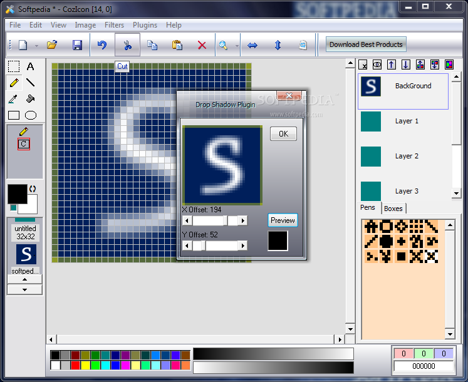Click the X Offset slider thumb

[226, 221]
